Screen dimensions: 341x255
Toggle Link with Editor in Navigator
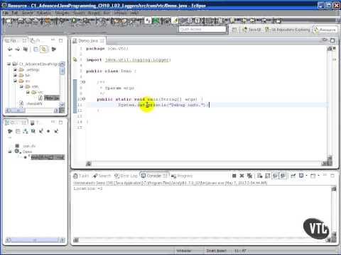pyautogui.click(x=43, y=49)
